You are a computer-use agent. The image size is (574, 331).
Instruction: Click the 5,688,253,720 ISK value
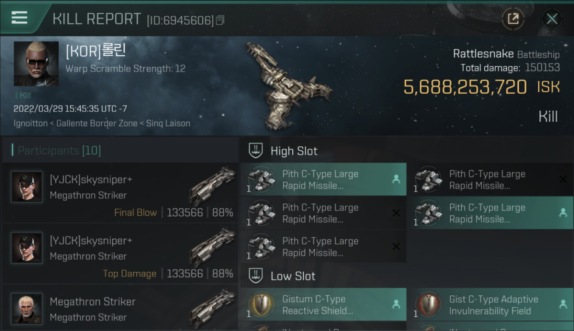[482, 87]
